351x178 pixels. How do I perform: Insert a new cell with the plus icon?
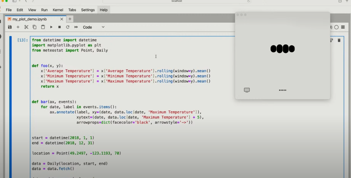[x=18, y=27]
